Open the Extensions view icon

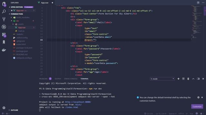pos(4,35)
